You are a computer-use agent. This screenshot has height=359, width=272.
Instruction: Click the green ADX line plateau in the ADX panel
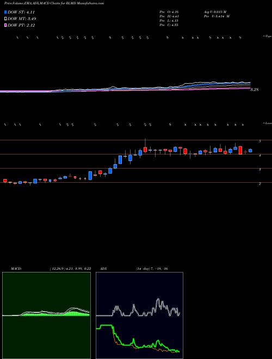107,325
